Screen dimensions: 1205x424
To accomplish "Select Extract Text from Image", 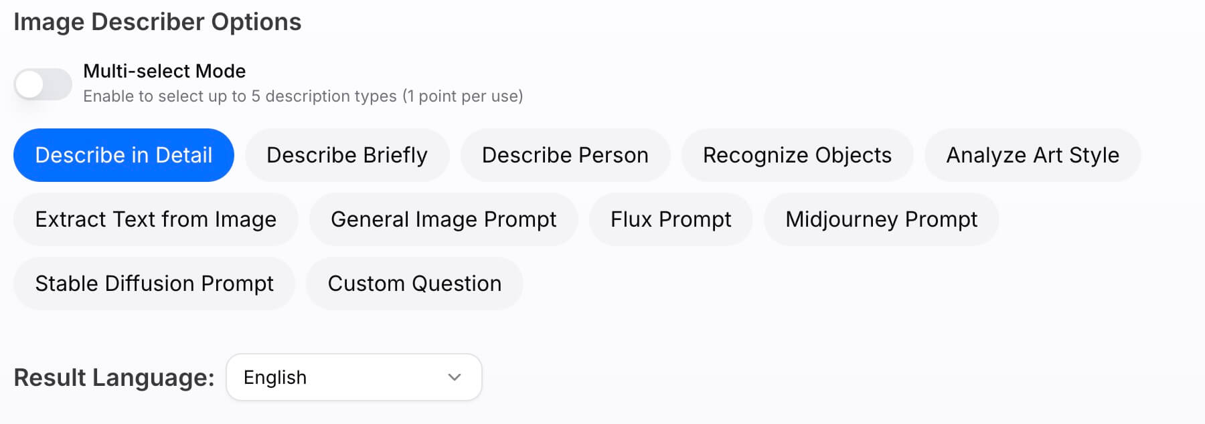I will [155, 219].
